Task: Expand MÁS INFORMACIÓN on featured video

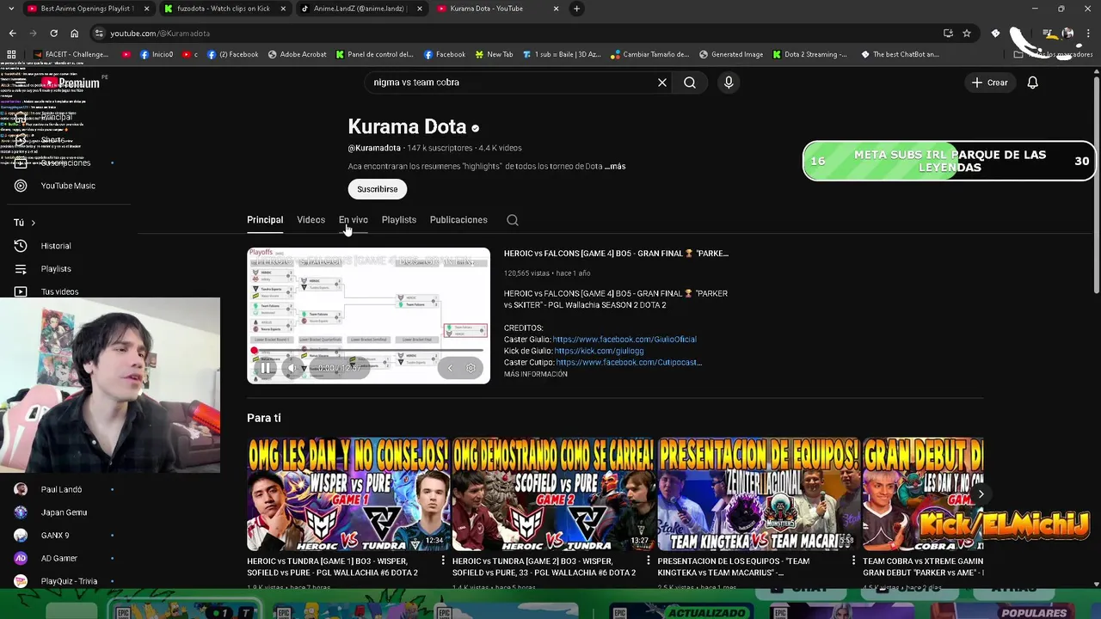Action: point(535,374)
